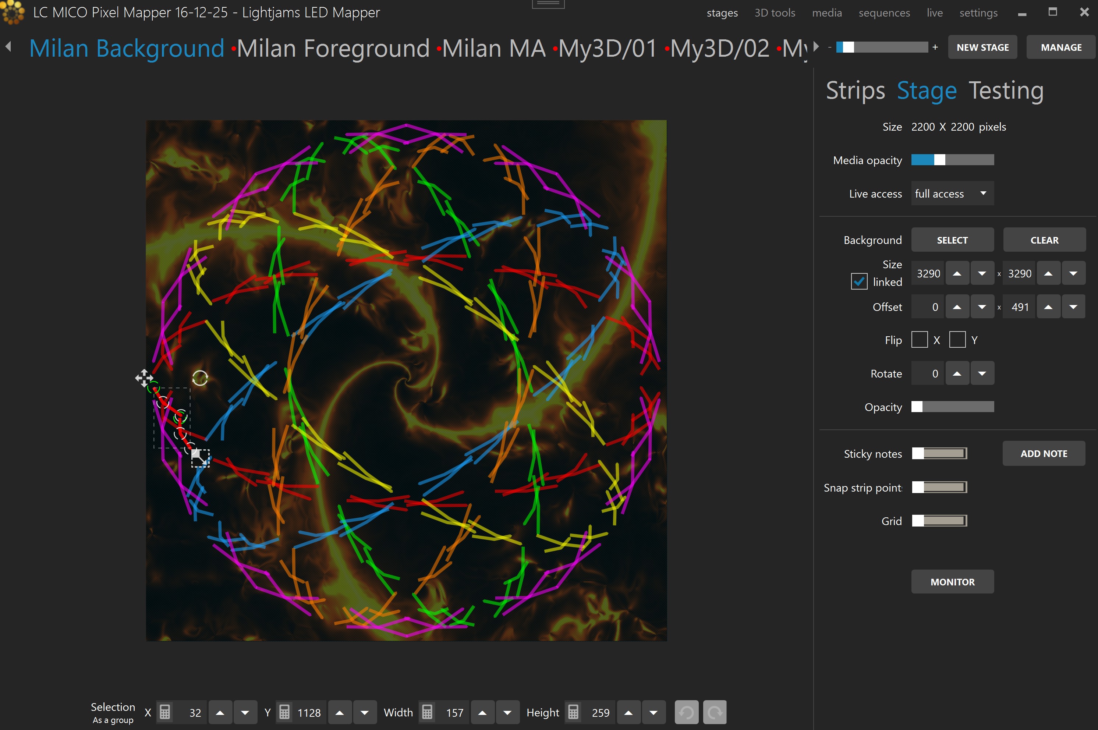
Task: Decrease Selection Height value
Action: [x=654, y=712]
